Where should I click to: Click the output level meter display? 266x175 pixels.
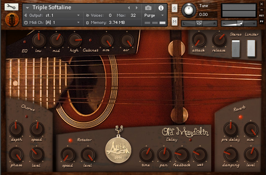(239, 10)
